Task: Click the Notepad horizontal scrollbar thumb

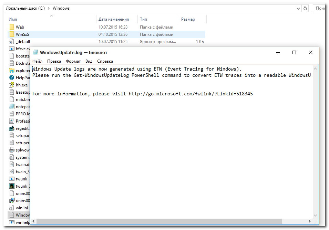Action: pyautogui.click(x=159, y=221)
